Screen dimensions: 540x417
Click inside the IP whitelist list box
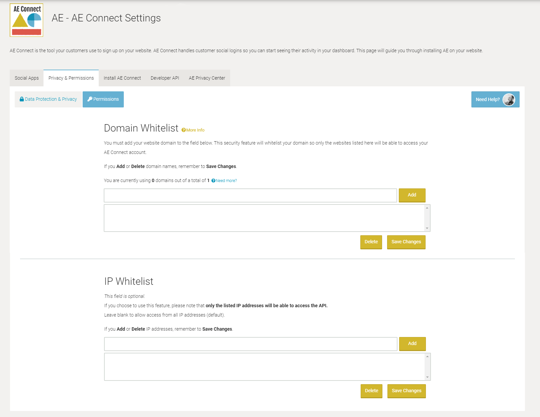click(265, 367)
